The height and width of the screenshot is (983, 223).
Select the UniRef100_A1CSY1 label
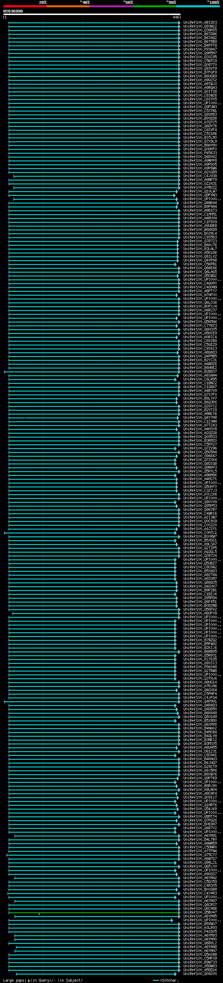point(200,529)
